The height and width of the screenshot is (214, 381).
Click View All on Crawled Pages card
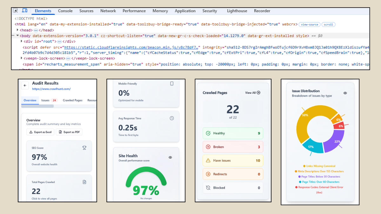(253, 93)
